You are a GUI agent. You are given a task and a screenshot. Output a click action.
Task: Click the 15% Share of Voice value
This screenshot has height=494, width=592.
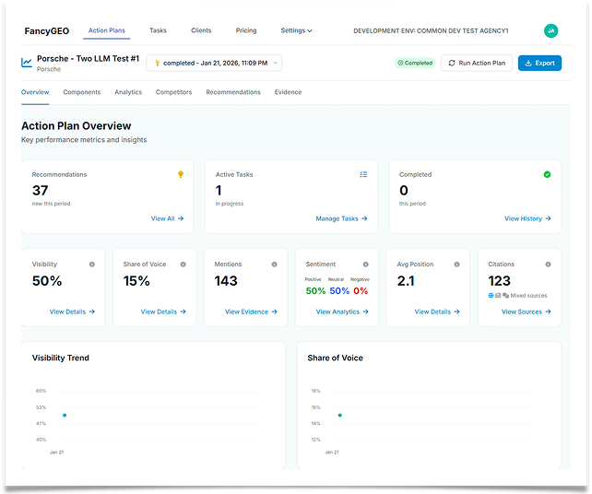tap(136, 281)
